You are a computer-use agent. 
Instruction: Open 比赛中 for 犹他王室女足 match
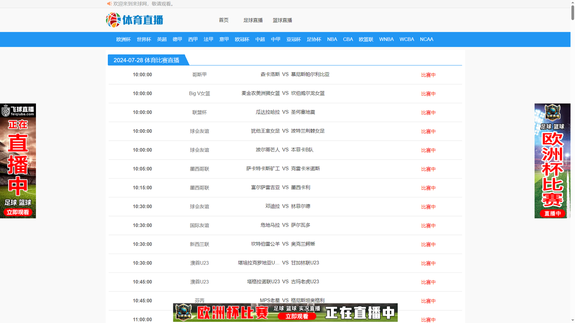pyautogui.click(x=428, y=131)
